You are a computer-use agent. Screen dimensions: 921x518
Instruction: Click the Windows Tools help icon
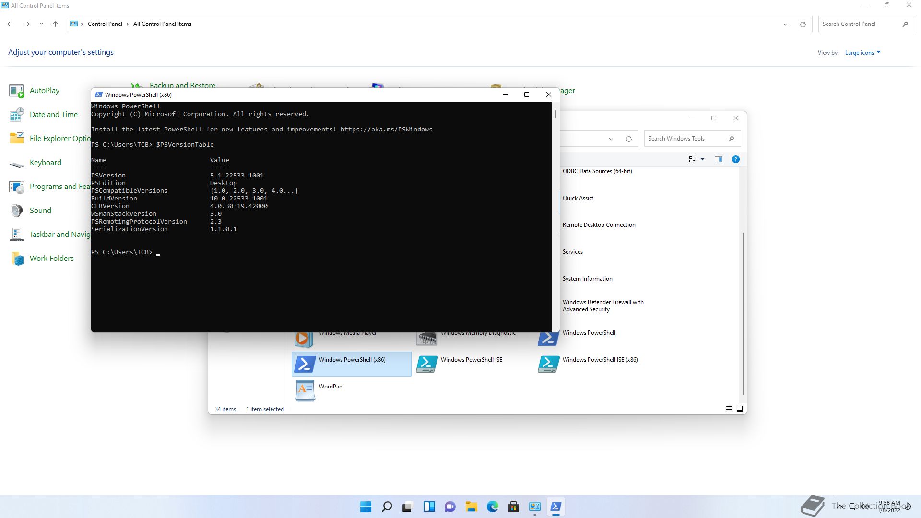(735, 159)
